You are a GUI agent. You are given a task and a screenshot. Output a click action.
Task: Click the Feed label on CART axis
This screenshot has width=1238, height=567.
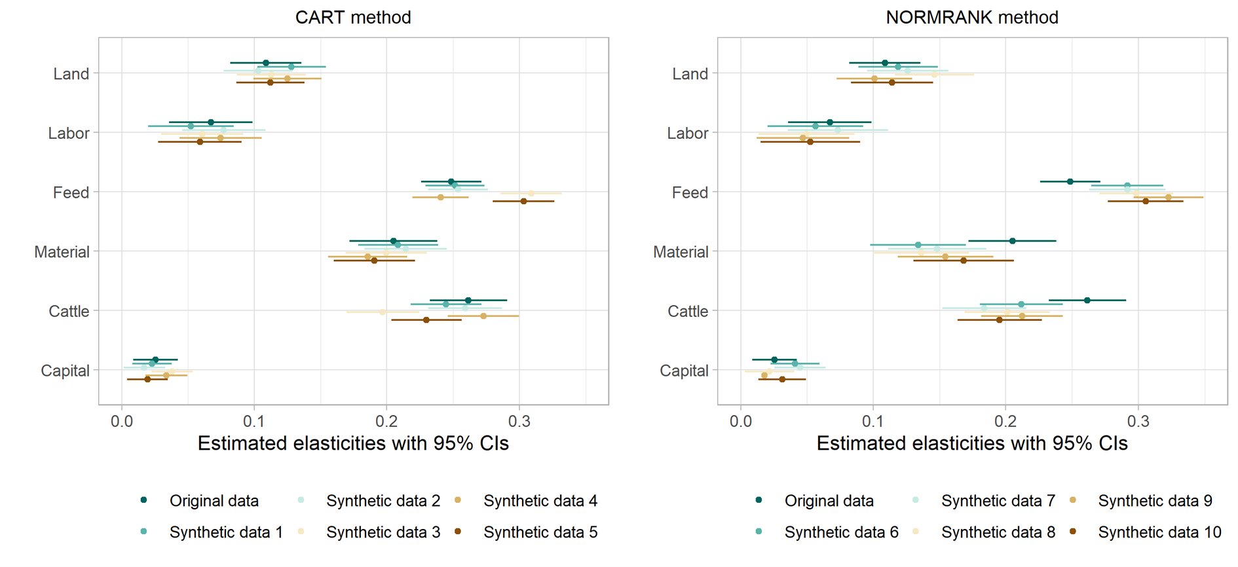pos(71,192)
